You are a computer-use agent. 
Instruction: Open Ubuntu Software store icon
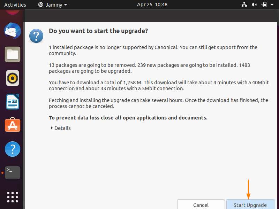click(x=13, y=125)
